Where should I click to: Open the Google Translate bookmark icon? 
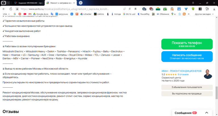[52, 14]
